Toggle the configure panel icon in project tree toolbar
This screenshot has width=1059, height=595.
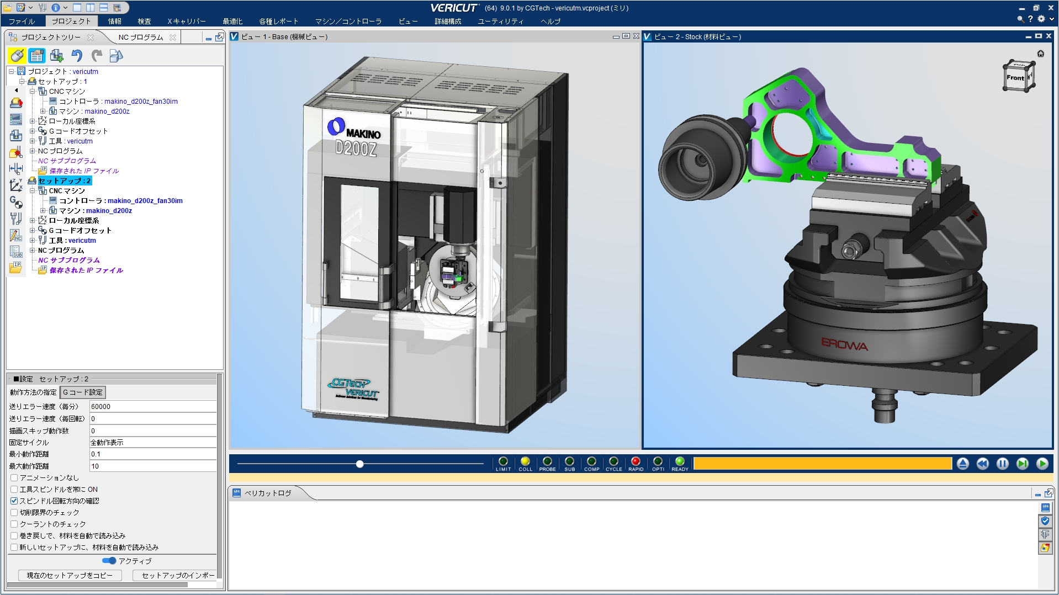[x=36, y=56]
